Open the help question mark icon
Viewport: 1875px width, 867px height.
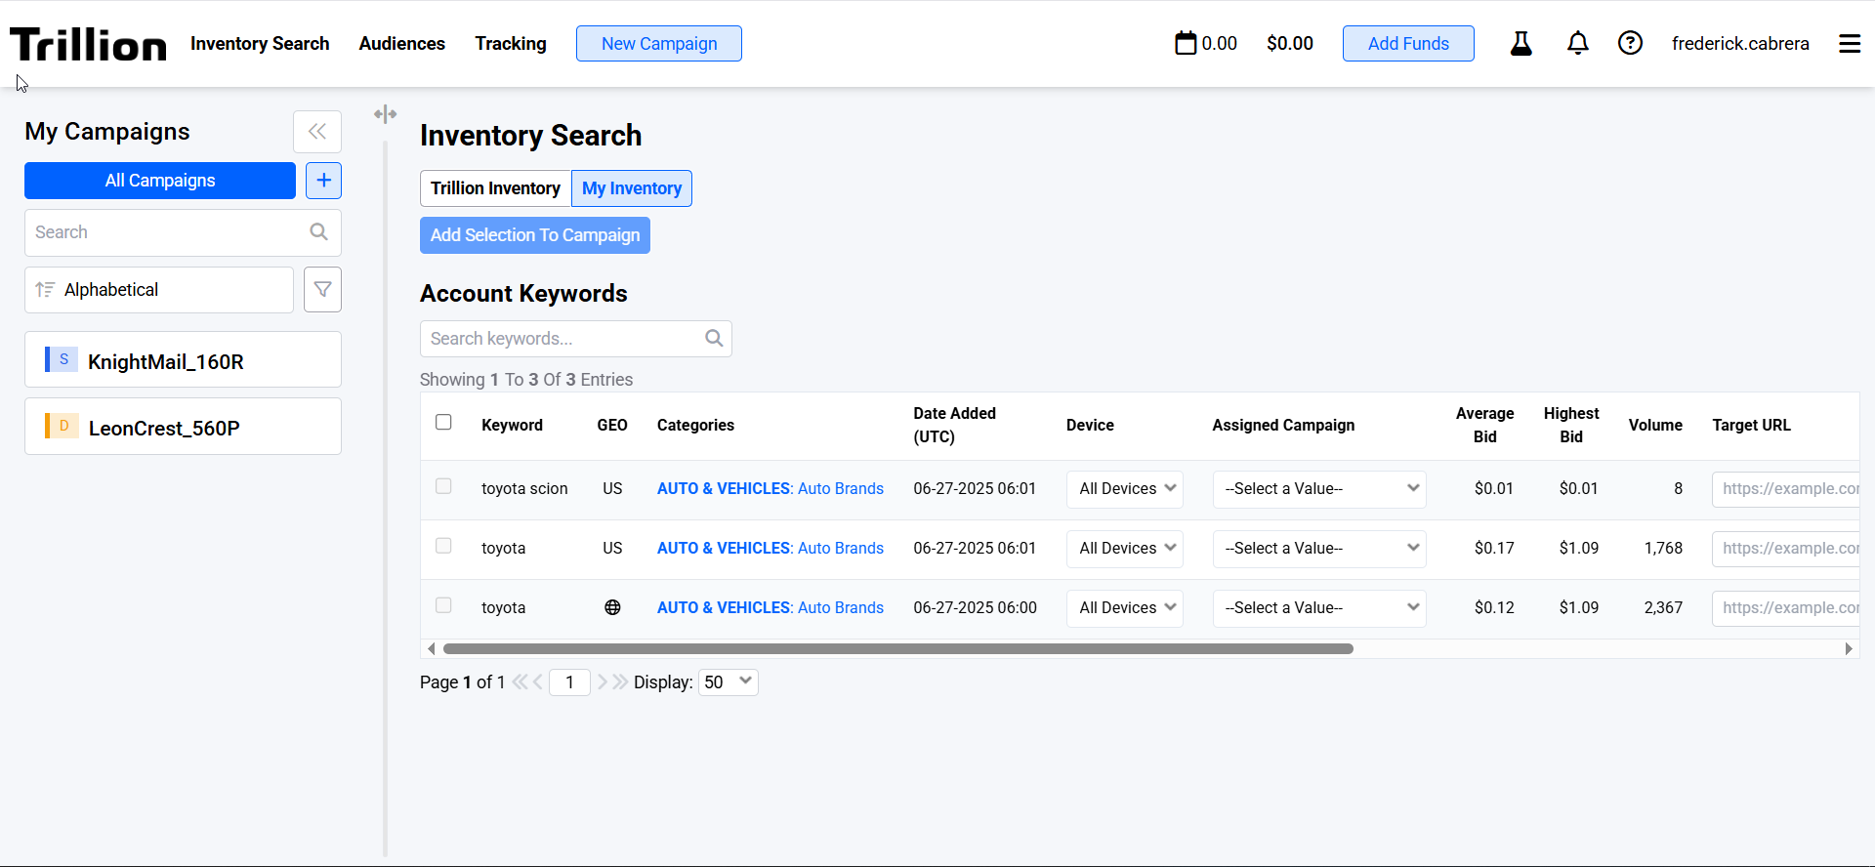(x=1630, y=43)
